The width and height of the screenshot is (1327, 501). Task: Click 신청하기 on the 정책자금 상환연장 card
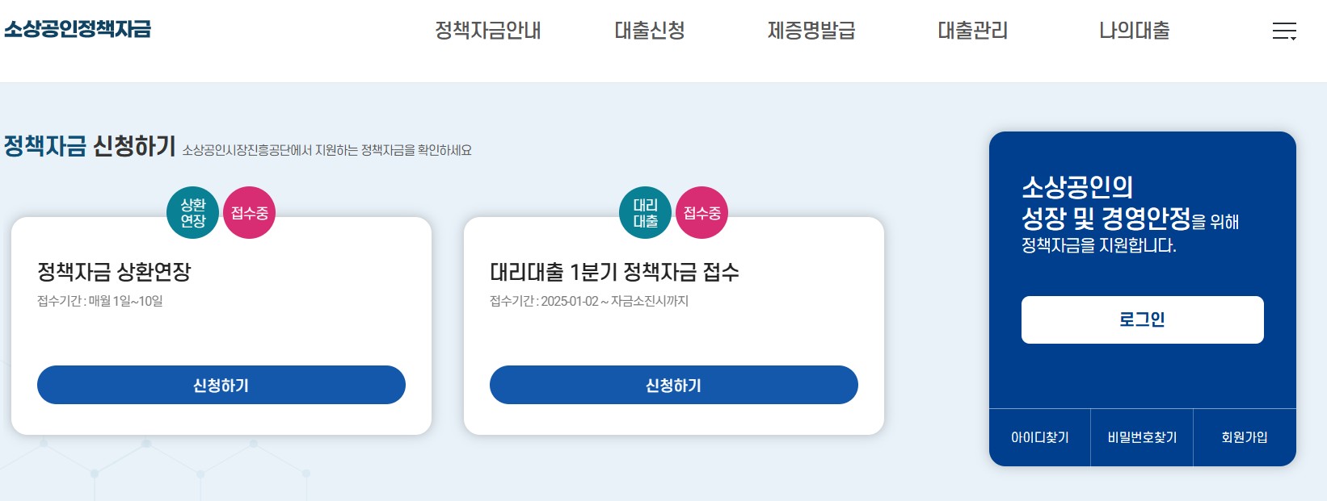221,385
